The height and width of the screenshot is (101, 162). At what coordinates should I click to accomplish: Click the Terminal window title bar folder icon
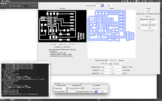click(16, 62)
